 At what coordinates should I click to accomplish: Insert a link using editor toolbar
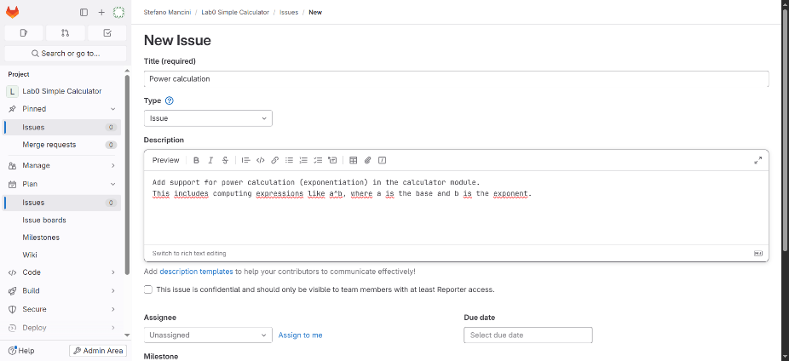(x=274, y=160)
